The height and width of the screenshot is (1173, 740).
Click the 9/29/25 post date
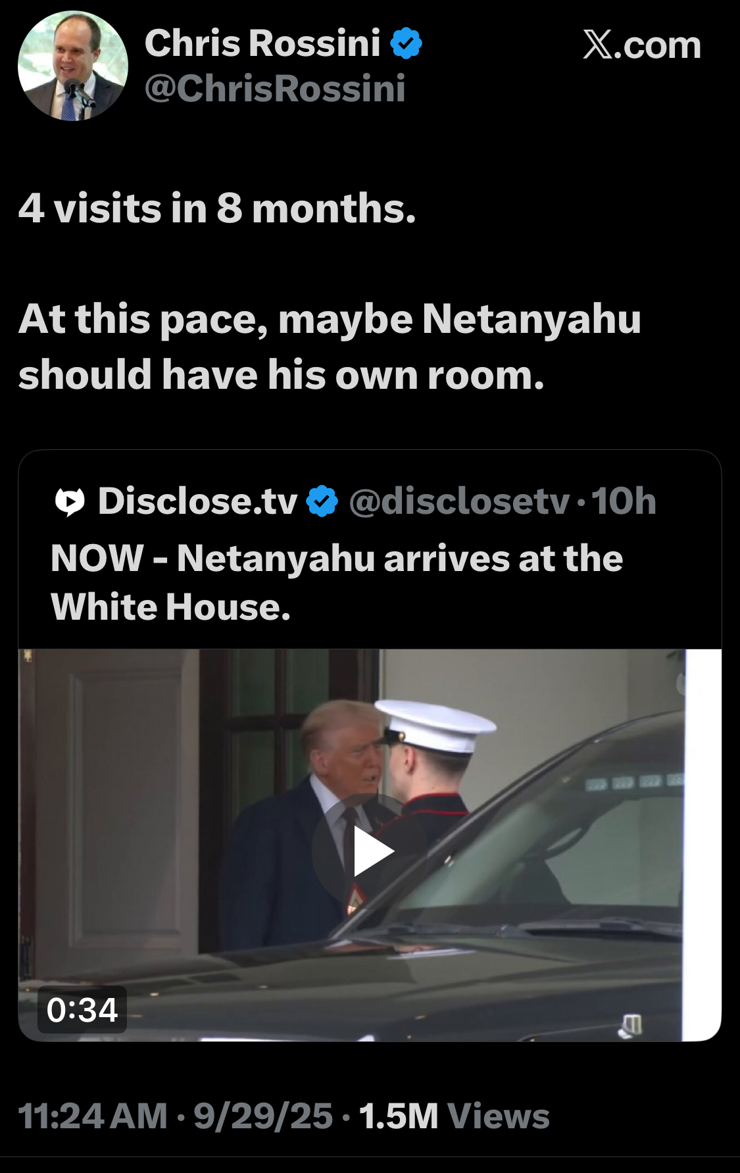[263, 1116]
